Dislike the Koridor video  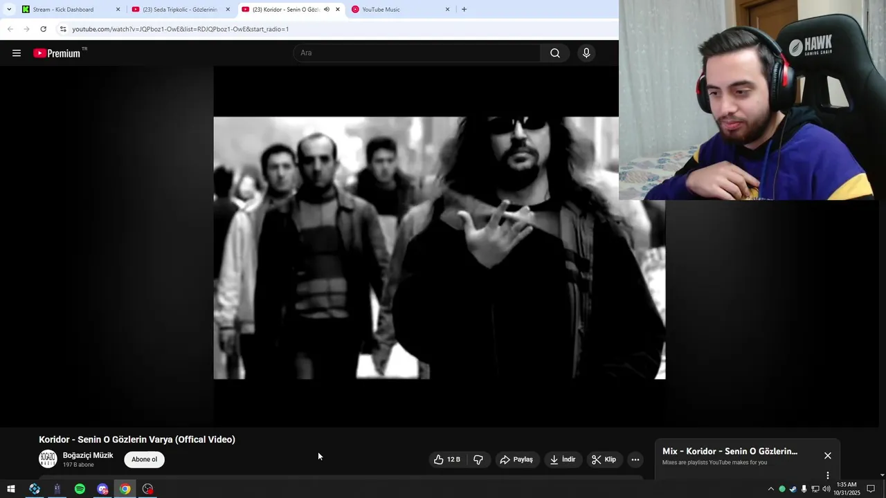tap(478, 459)
